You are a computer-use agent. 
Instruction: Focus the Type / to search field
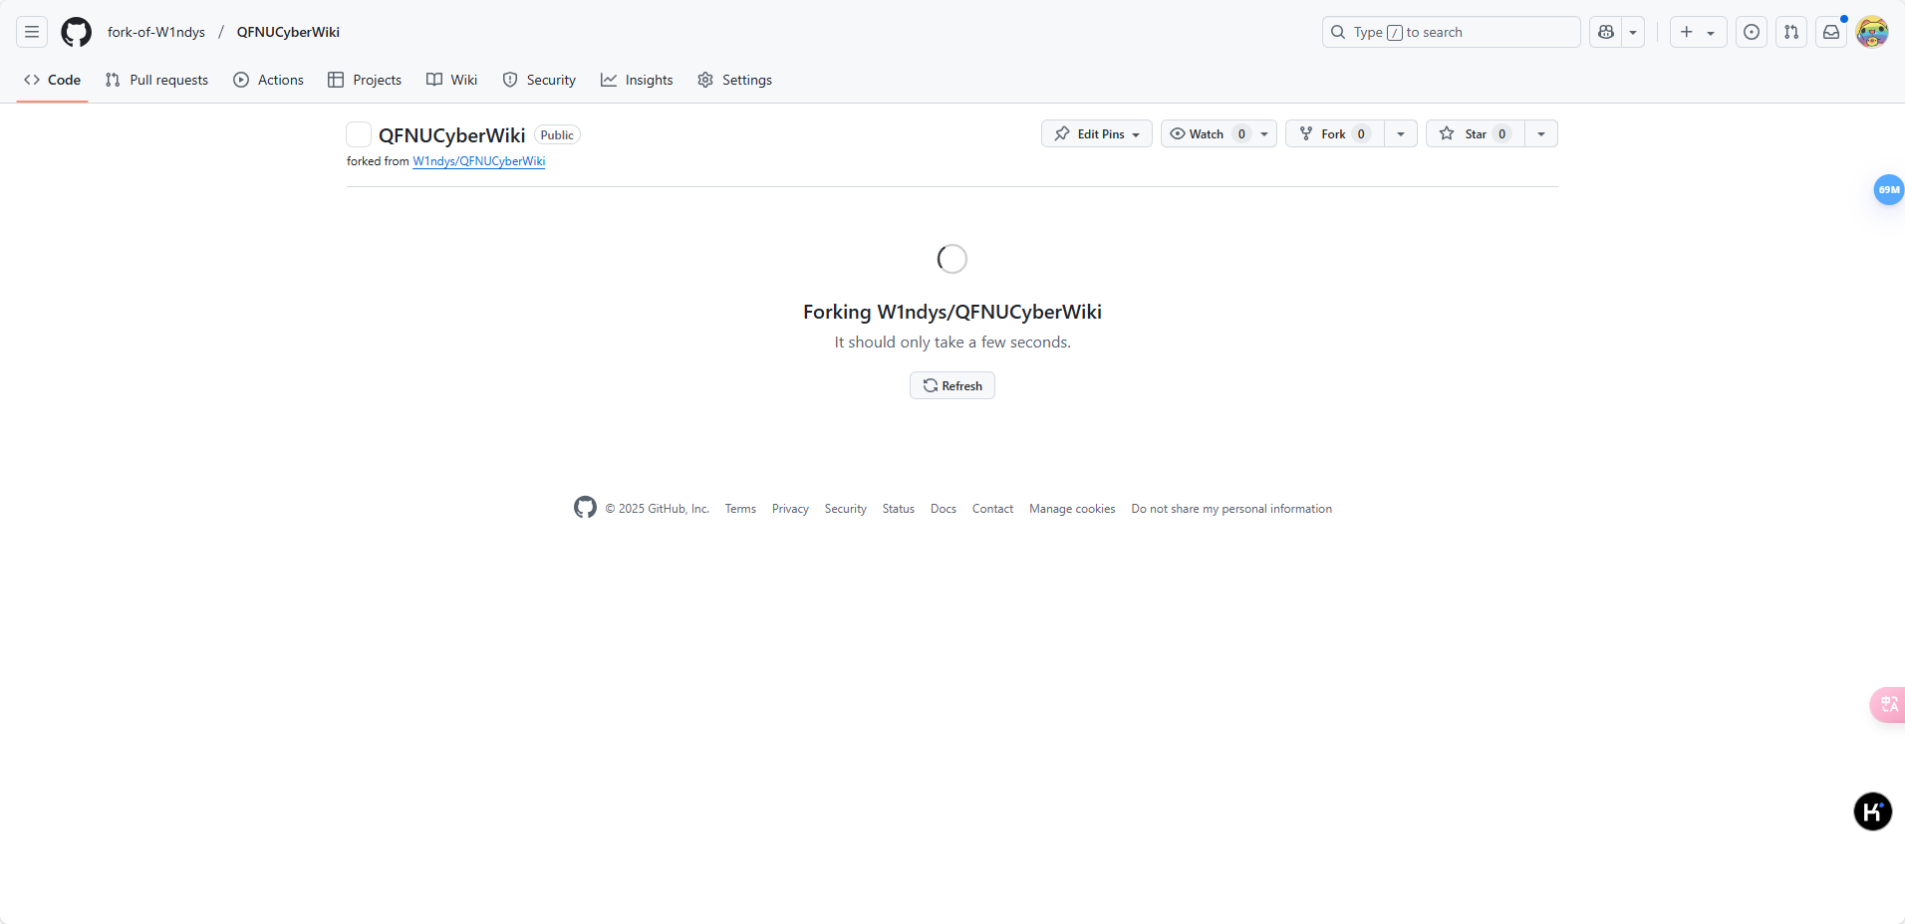1451,32
